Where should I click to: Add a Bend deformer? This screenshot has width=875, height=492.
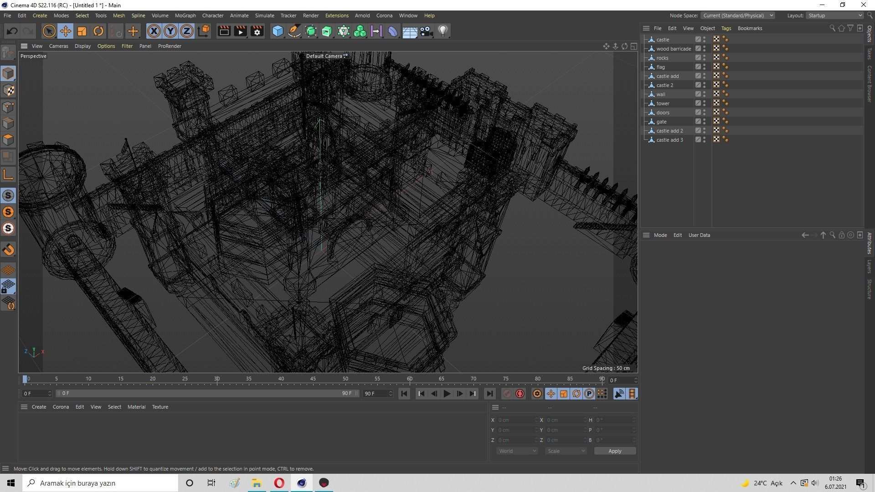coord(393,31)
